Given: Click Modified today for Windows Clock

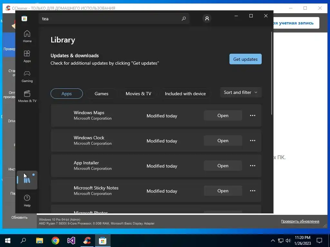Looking at the screenshot, I should pos(162,141).
